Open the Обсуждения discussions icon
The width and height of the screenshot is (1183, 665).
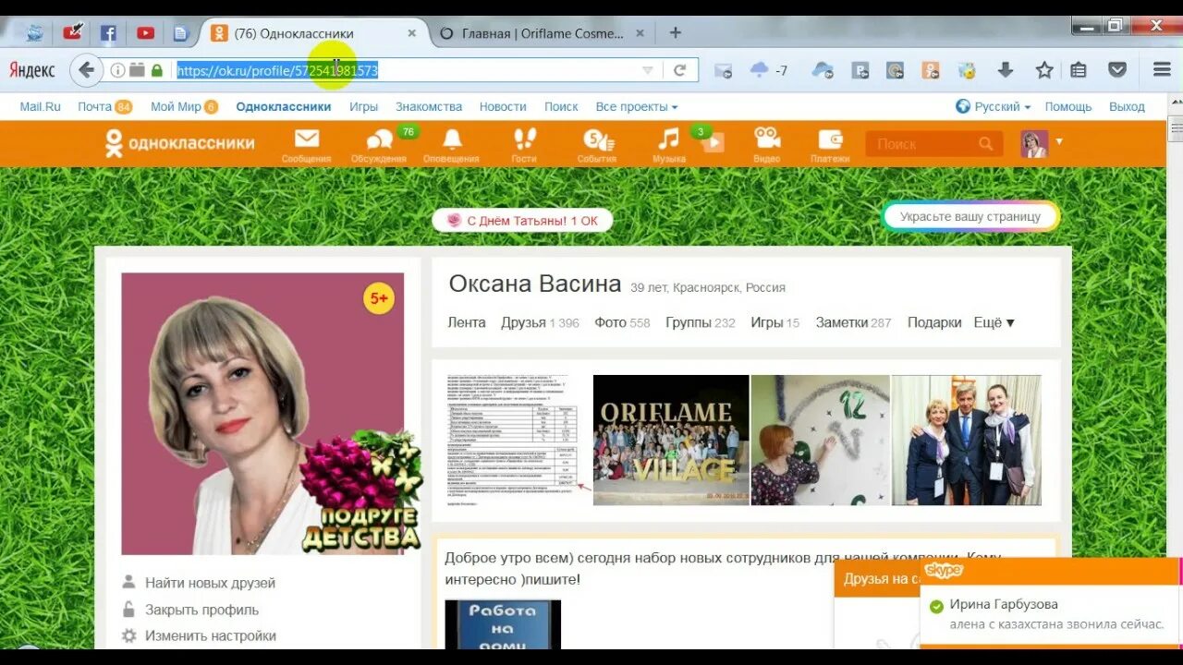coord(379,139)
